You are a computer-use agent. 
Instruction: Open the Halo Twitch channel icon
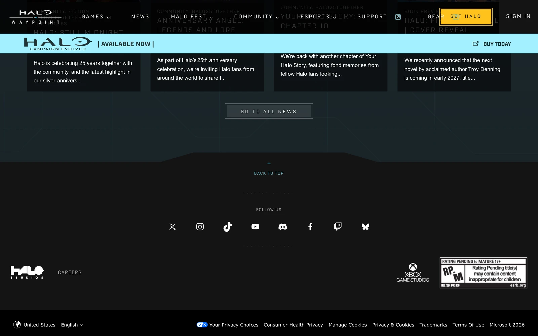point(338,227)
